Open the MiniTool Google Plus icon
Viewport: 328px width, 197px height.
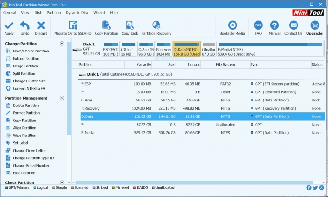322,187
